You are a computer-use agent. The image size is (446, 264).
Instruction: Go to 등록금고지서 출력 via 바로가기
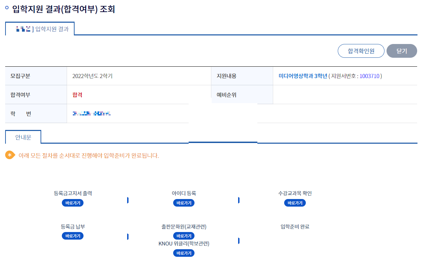tap(73, 203)
